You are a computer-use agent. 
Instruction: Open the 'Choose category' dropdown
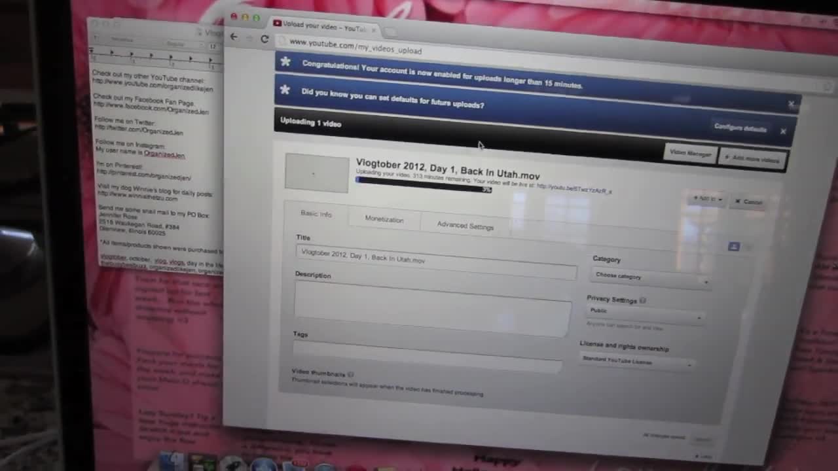[649, 278]
